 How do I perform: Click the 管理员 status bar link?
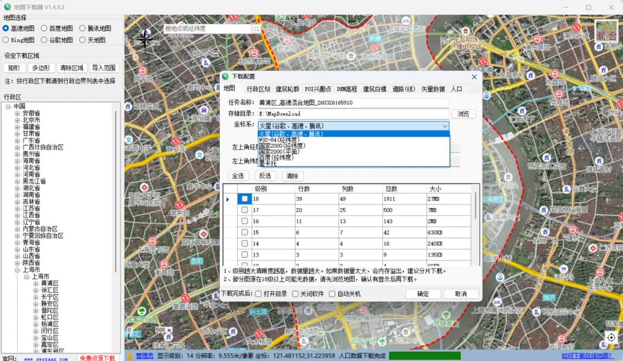coord(144,356)
